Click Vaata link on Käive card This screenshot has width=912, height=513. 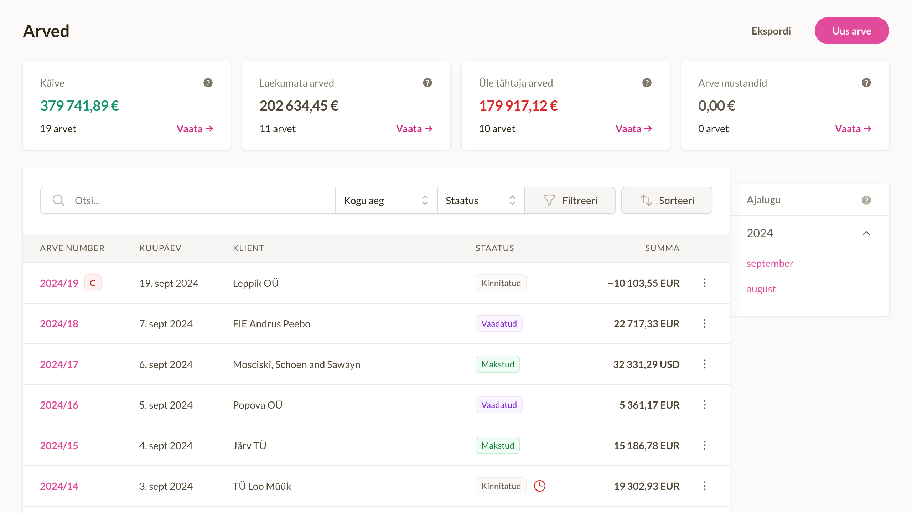click(195, 129)
